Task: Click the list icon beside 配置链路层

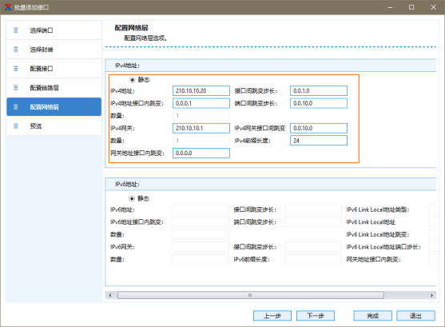Action: point(16,87)
